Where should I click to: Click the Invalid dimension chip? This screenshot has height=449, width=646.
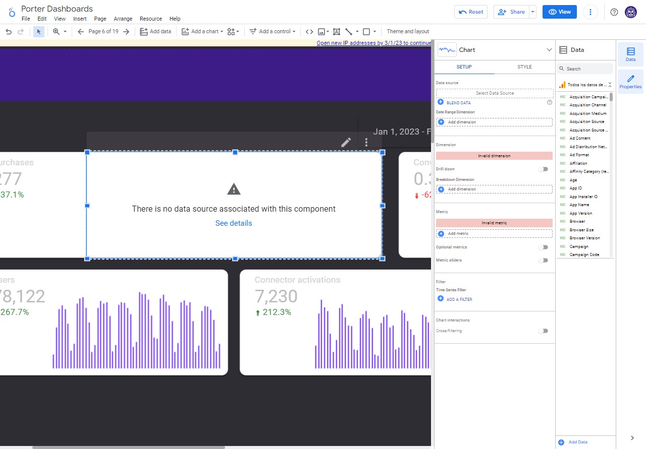(x=495, y=156)
